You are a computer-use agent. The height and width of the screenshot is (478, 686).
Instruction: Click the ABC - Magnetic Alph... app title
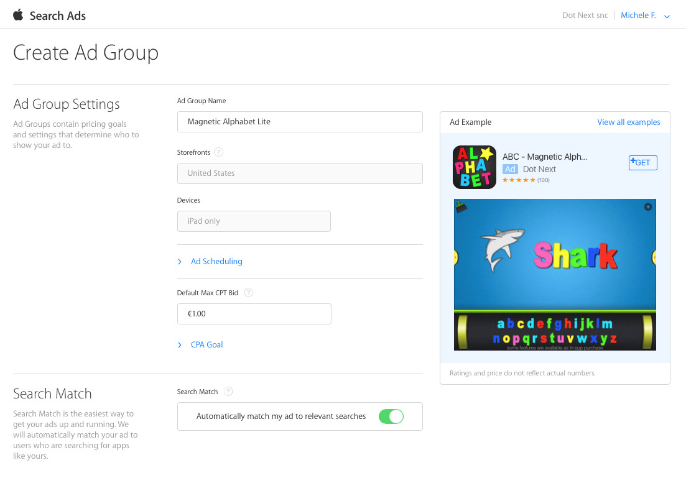(545, 157)
